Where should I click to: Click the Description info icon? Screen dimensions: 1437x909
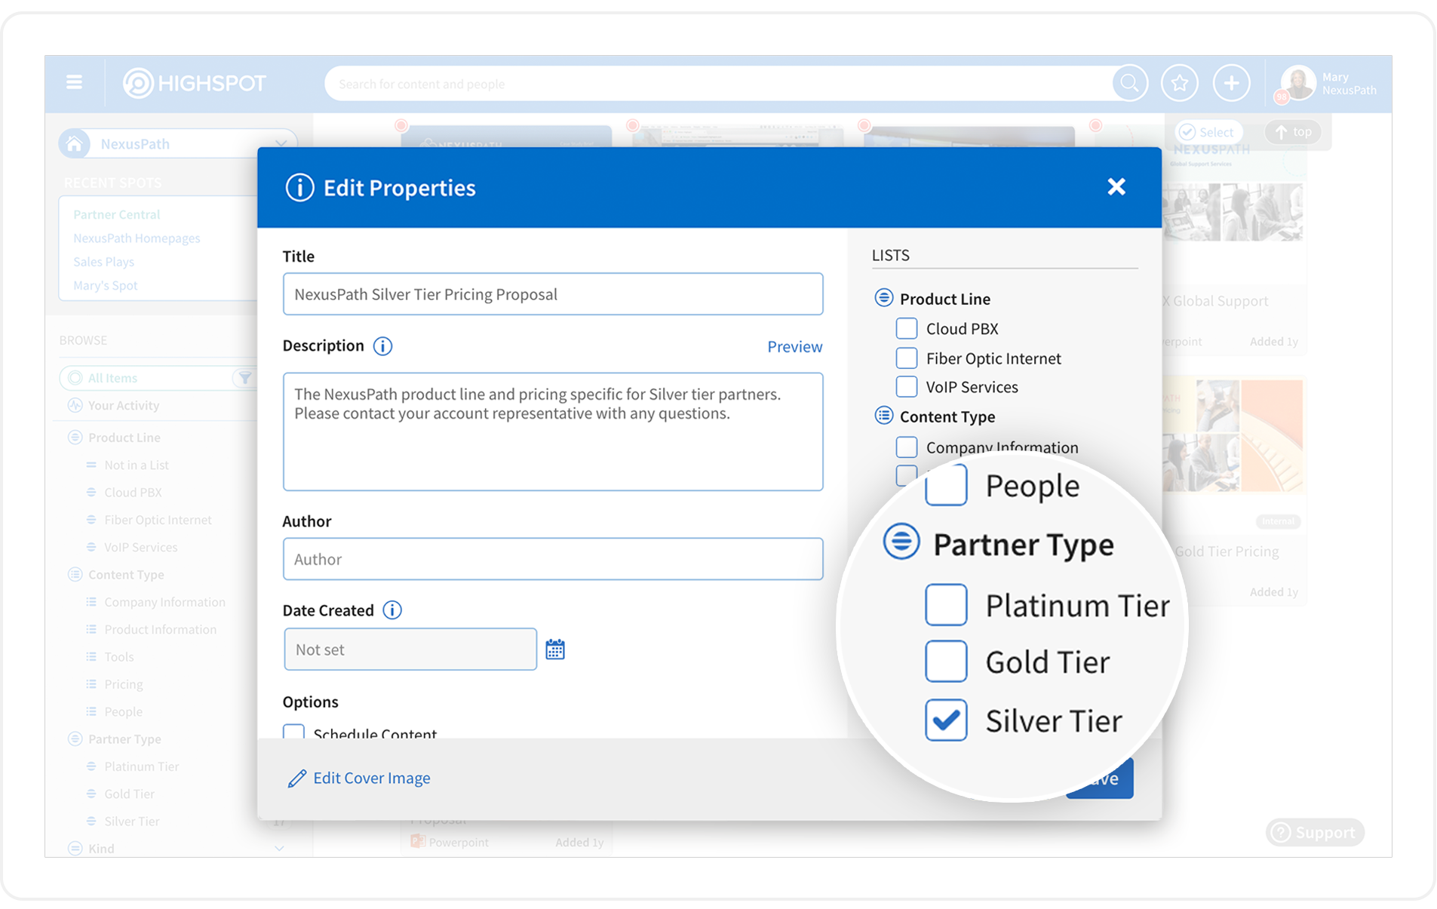click(382, 346)
